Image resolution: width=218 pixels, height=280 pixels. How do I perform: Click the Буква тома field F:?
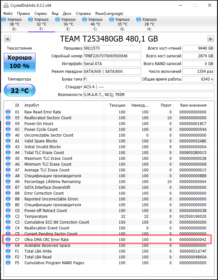tap(112, 79)
